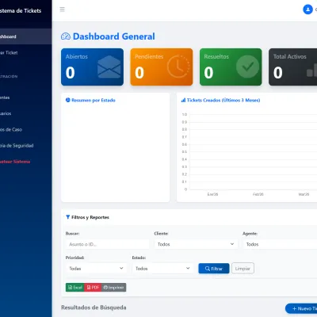317x317 pixels.
Task: Toggle sidebar with hamburger menu icon
Action: pos(63,10)
